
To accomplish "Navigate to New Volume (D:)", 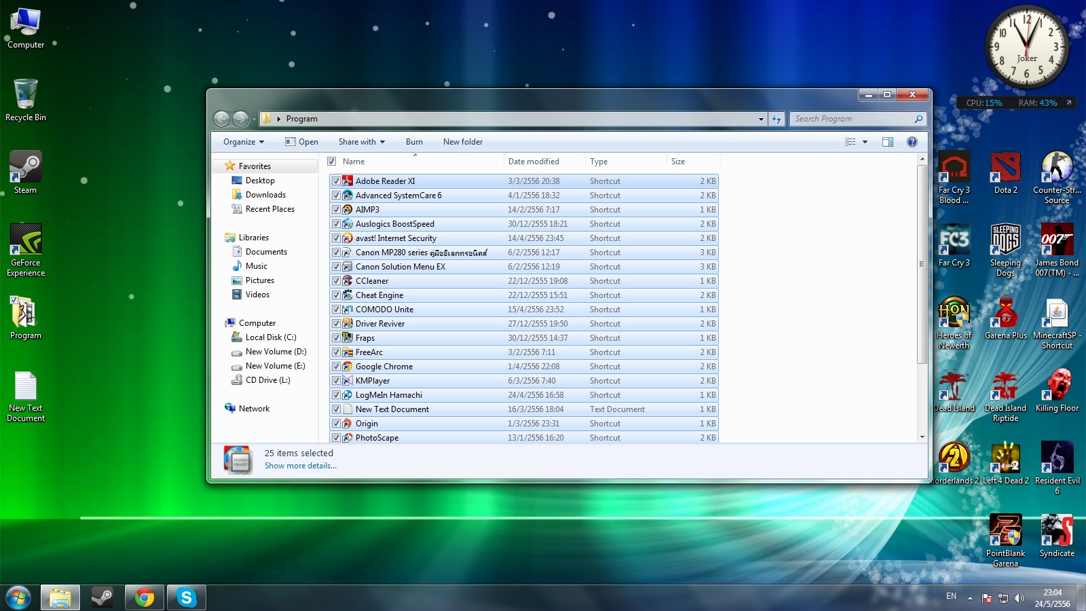I will click(276, 352).
